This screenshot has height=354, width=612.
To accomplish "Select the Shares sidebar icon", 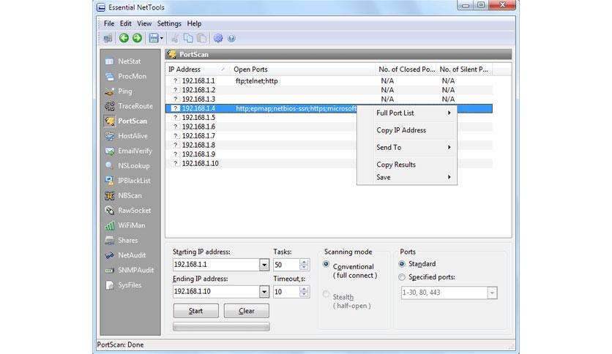I will coord(110,240).
